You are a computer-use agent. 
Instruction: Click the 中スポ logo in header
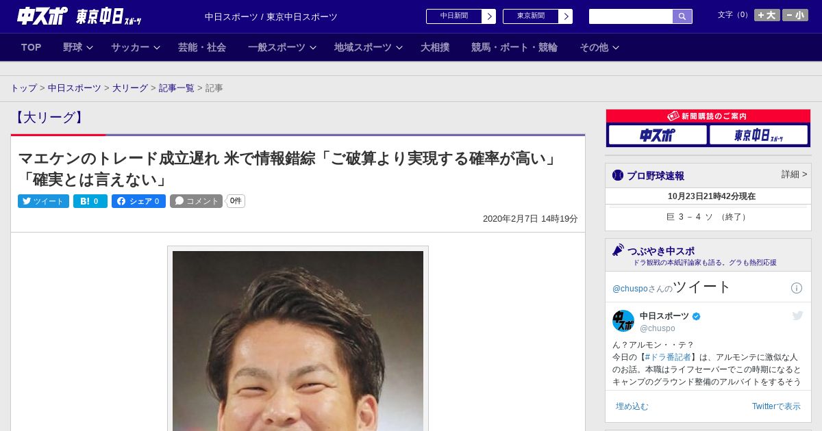[42, 16]
